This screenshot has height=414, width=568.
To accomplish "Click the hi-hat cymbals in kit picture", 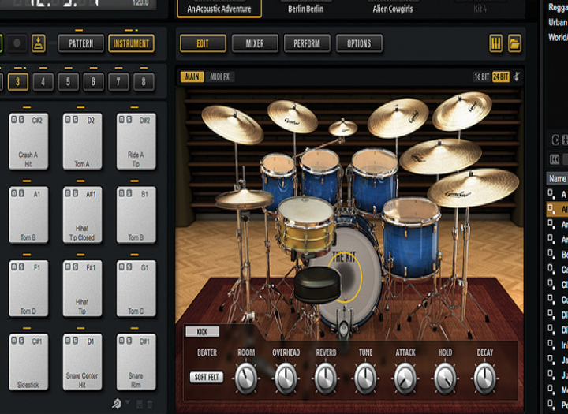I will coord(244,199).
